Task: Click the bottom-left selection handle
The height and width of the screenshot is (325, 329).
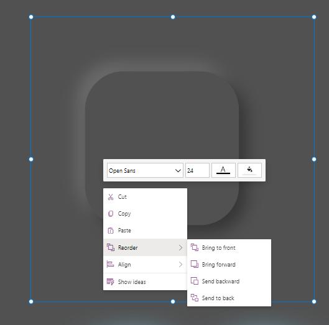Action: pos(31,301)
